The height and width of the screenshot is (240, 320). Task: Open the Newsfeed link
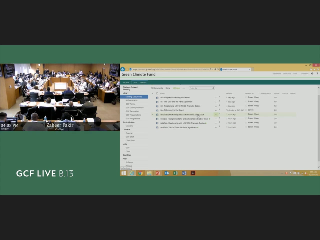tap(276, 73)
